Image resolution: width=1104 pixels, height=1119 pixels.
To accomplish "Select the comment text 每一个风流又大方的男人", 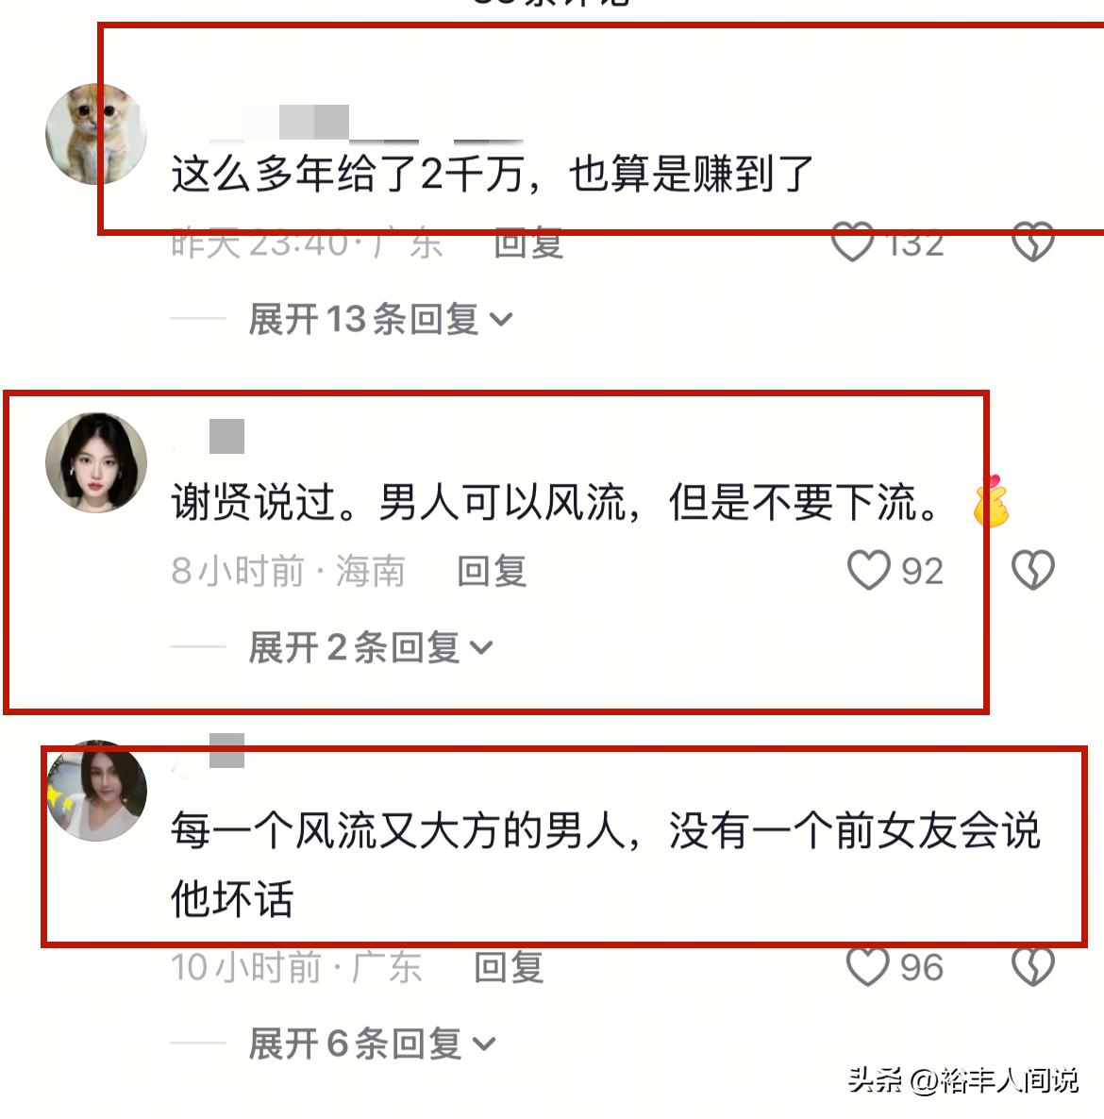I will 400,830.
